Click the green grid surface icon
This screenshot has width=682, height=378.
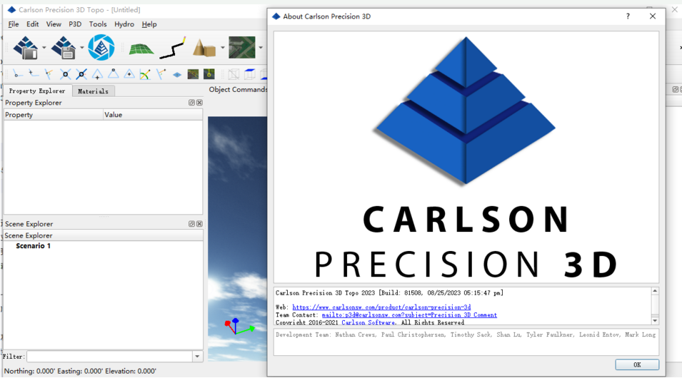141,48
